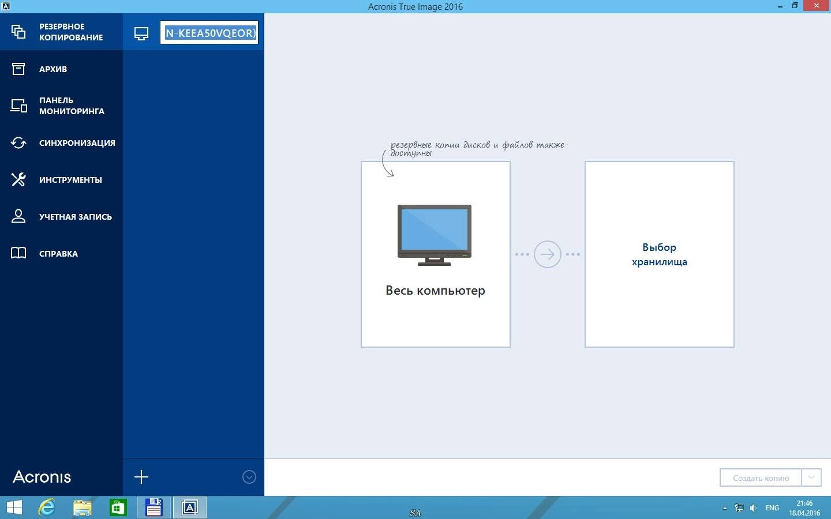Click the help open-book icon
Screen dimensions: 831x519
(x=18, y=254)
